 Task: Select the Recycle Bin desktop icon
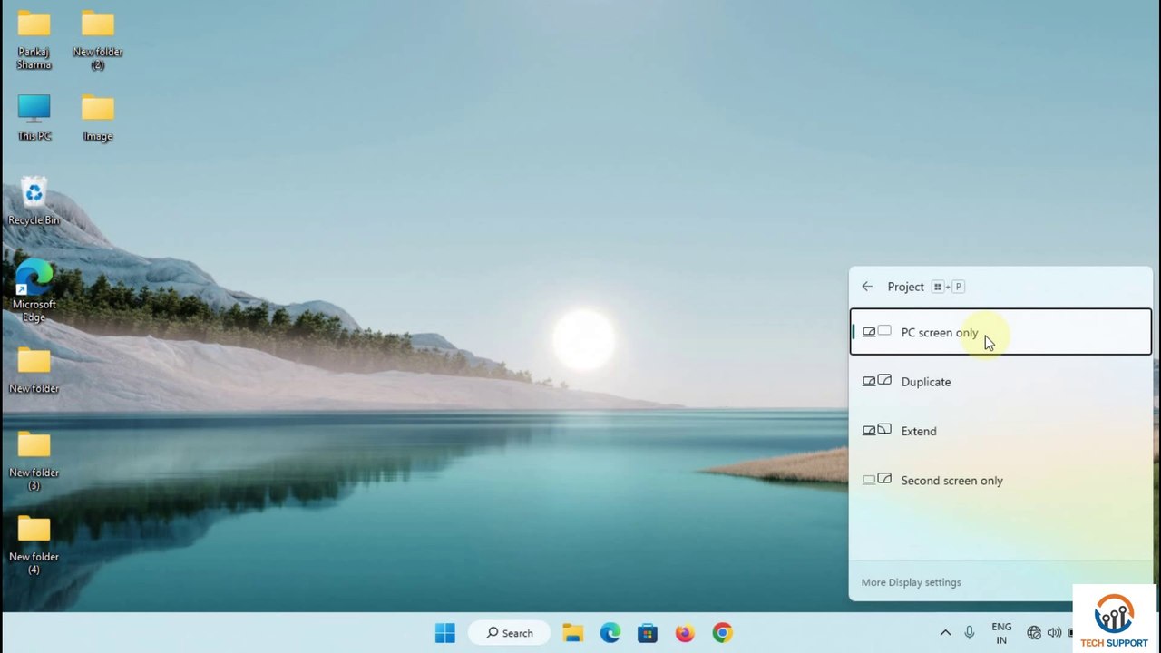[x=34, y=200]
